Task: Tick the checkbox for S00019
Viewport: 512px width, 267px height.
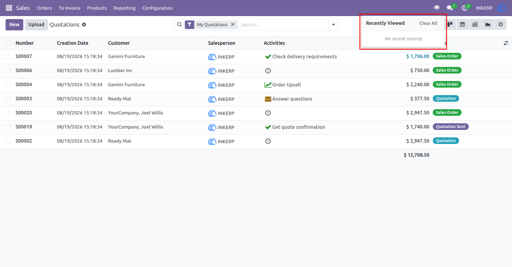Action: (x=8, y=127)
